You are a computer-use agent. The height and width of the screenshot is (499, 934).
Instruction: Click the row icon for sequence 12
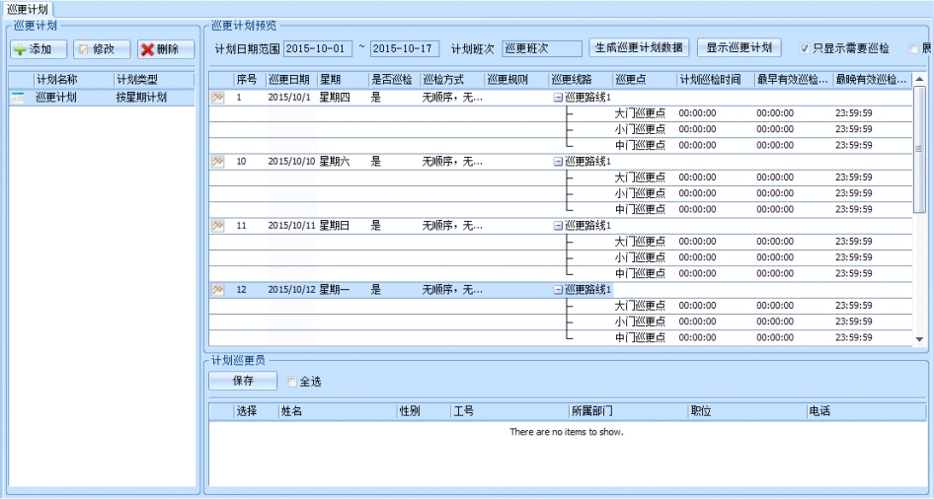(x=217, y=290)
